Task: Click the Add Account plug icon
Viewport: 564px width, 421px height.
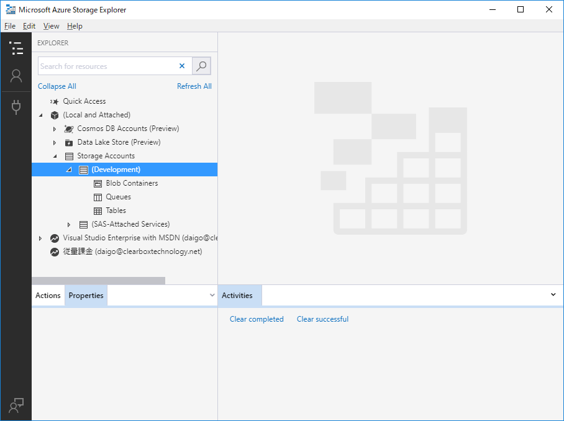Action: (x=16, y=107)
